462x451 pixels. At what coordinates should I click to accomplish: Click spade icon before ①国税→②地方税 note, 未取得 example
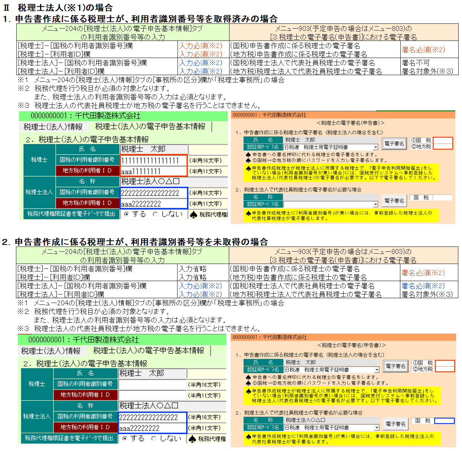[248, 383]
